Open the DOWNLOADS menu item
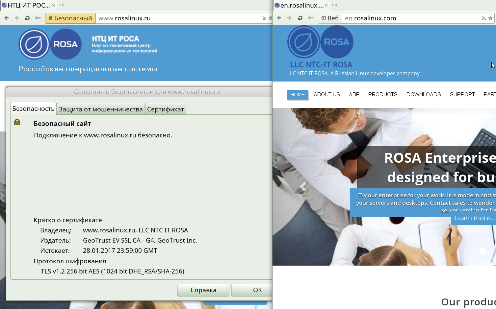This screenshot has height=309, width=496. [424, 94]
